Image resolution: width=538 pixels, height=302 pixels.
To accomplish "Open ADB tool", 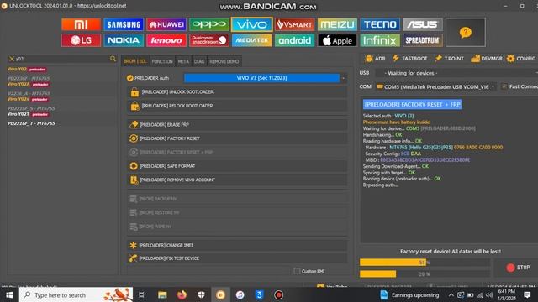I will [x=375, y=59].
